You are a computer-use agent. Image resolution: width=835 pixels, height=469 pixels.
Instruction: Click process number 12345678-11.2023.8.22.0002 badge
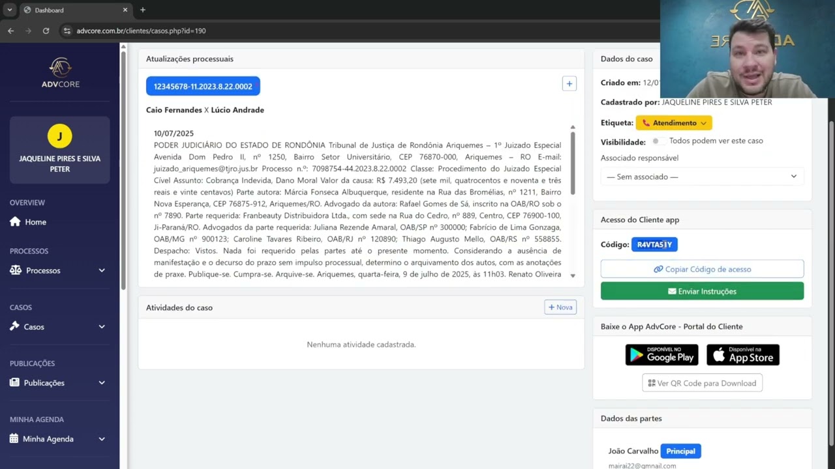point(203,86)
